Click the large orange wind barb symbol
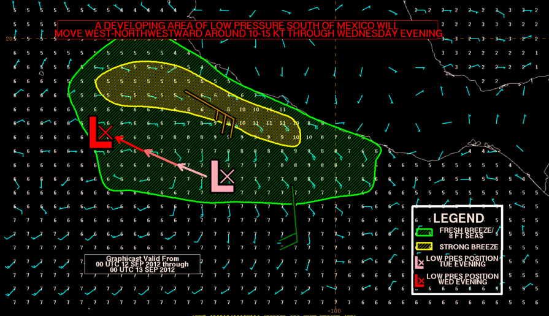 point(210,114)
